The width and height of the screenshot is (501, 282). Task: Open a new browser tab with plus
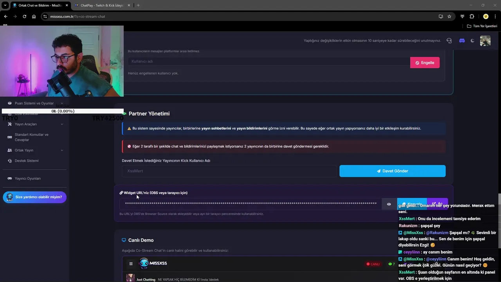click(138, 5)
